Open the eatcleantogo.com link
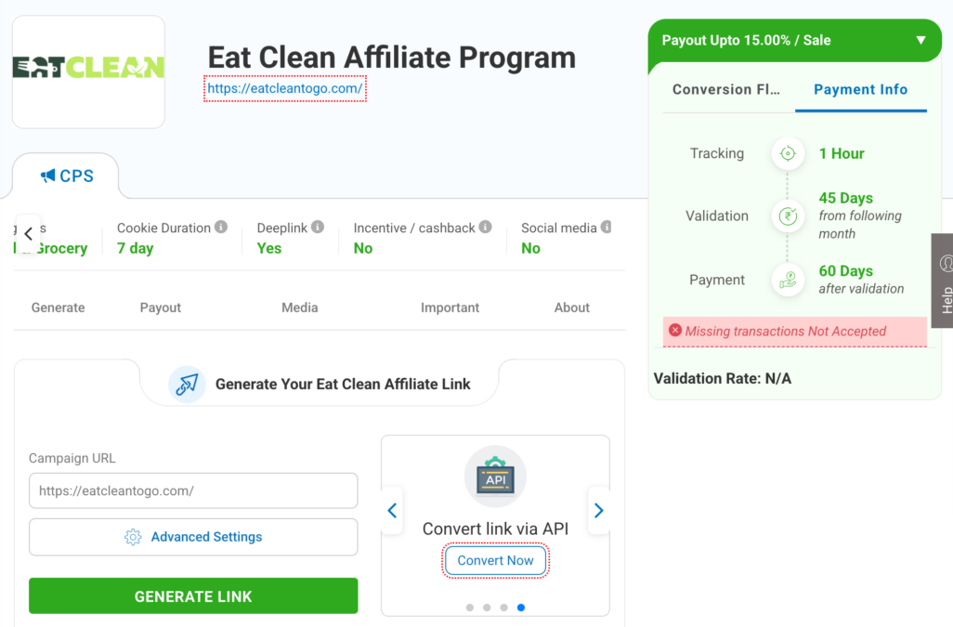The width and height of the screenshot is (953, 627). 285,88
